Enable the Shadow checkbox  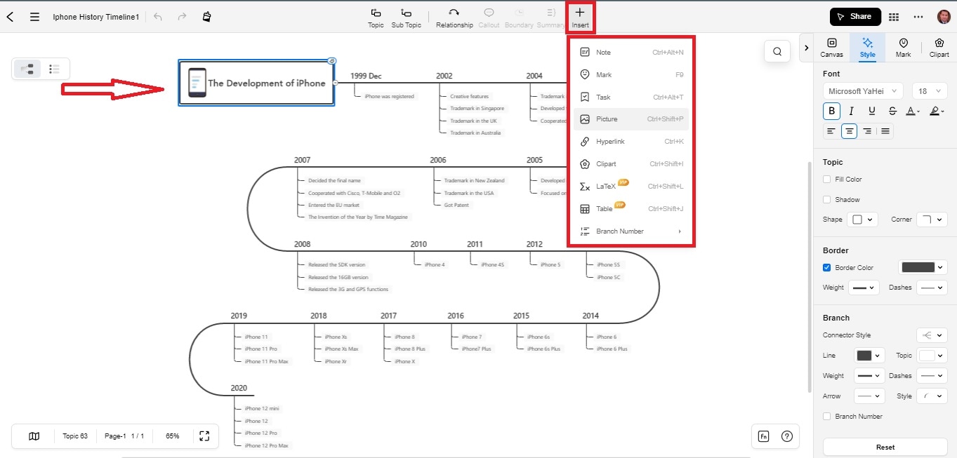[x=827, y=200]
